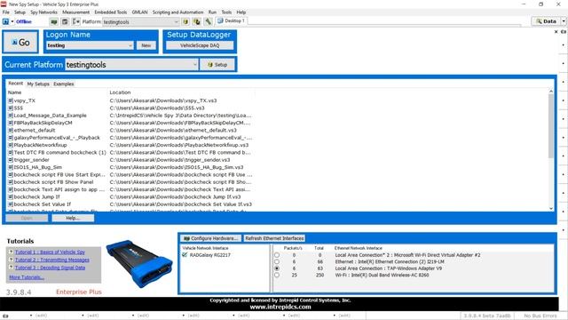
Task: Open Tutorial 2: Transmitting Messages link
Action: coord(52,260)
